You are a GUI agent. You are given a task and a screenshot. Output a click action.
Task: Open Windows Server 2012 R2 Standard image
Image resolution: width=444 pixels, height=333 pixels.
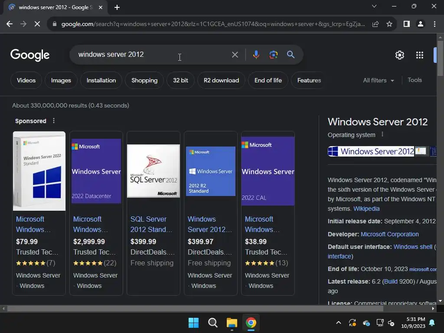point(211,171)
